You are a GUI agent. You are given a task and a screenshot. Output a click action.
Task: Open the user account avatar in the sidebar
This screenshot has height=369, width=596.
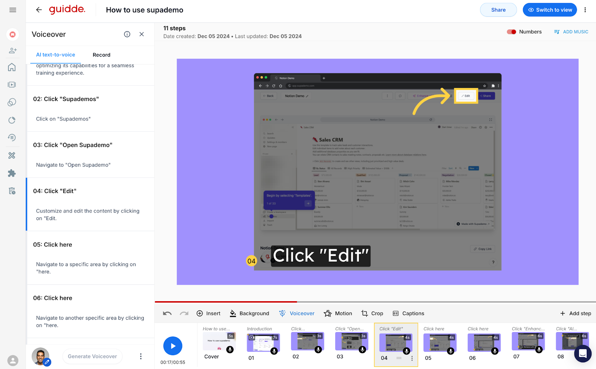[x=13, y=360]
